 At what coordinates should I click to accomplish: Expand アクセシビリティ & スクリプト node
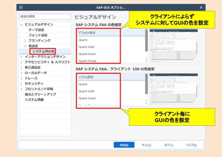pyautogui.click(x=21, y=62)
